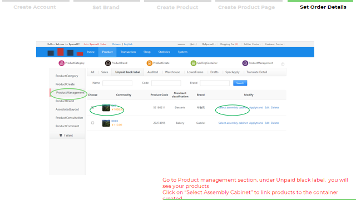The width and height of the screenshot is (356, 200).
Task: Click the help question-mark icon
Action: point(283,64)
